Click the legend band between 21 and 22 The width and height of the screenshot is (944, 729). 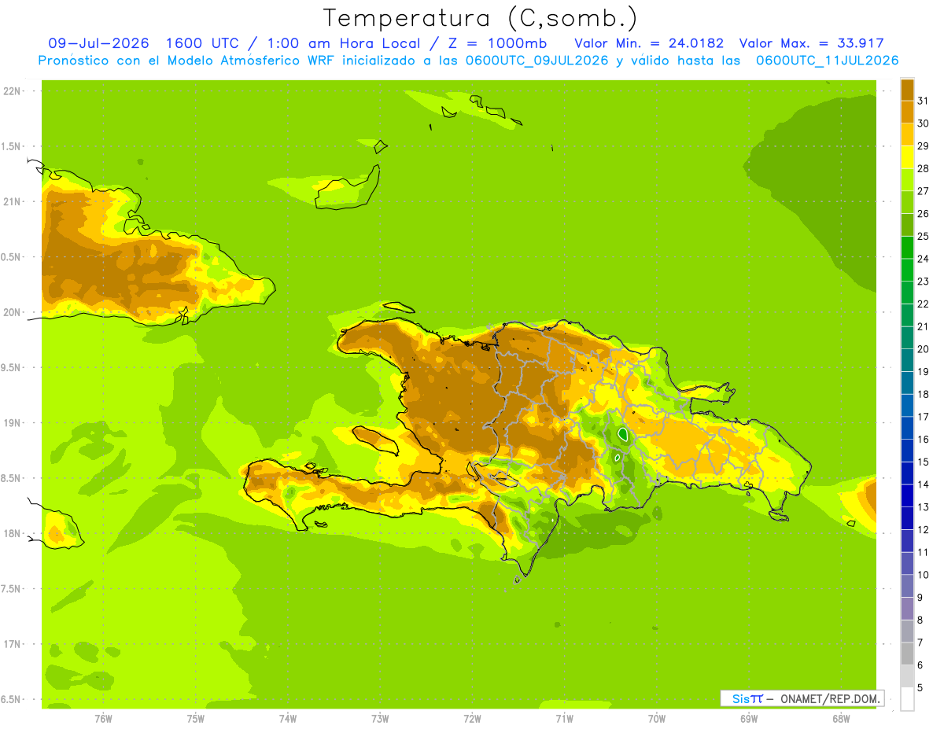point(907,315)
